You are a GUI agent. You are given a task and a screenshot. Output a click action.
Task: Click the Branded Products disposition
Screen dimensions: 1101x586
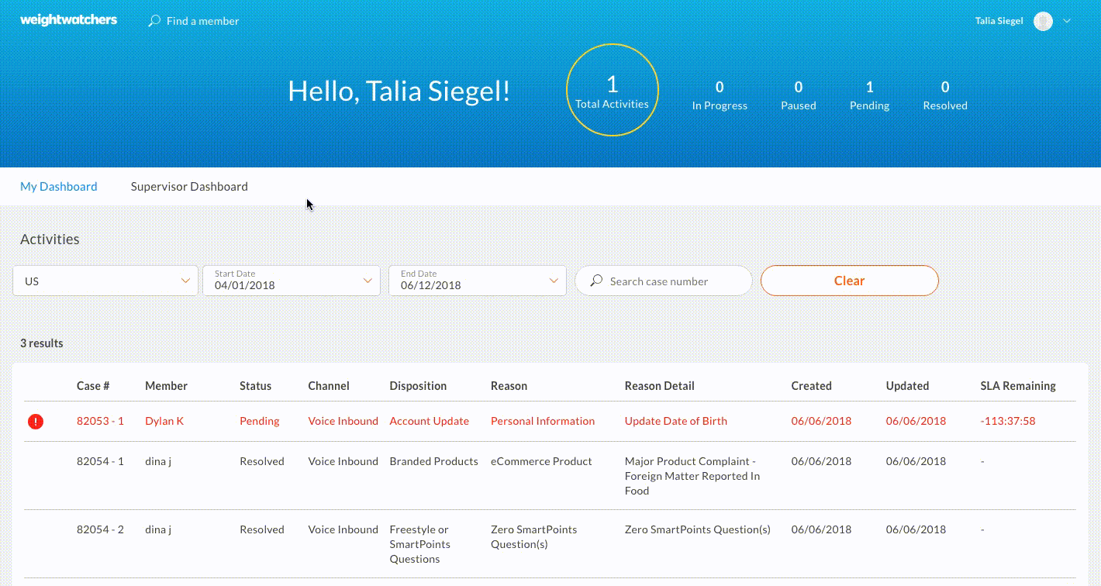click(x=434, y=461)
